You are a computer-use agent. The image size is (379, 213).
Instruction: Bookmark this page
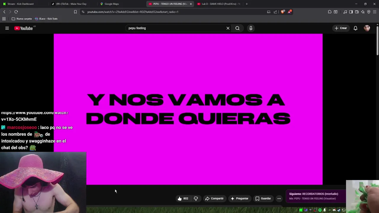pos(75,12)
